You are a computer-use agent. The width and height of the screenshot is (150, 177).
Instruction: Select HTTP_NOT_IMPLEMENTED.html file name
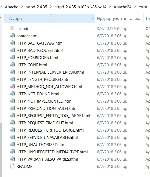[x=44, y=101]
